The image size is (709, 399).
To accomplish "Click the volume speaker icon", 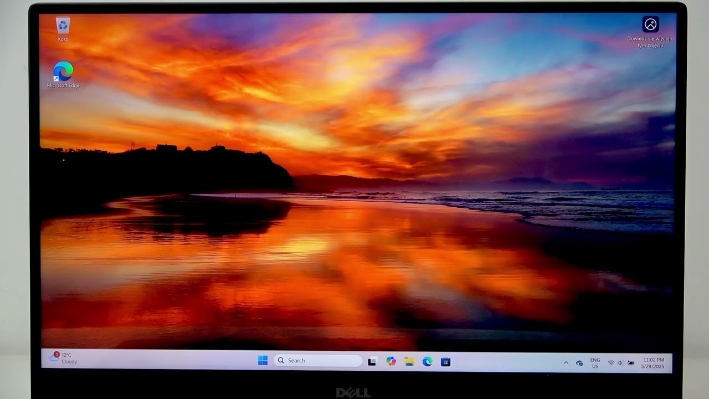I will tap(620, 363).
